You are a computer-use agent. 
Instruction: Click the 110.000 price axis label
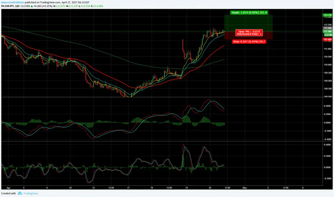pyautogui.click(x=328, y=65)
